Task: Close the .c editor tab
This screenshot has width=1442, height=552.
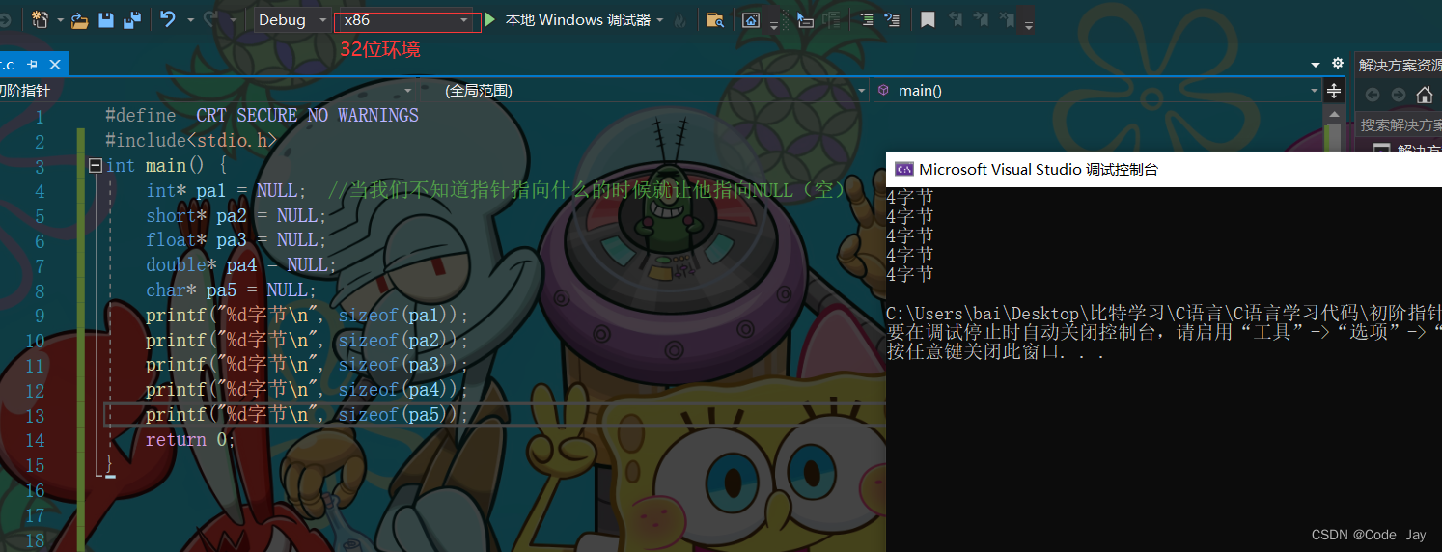Action: click(54, 65)
